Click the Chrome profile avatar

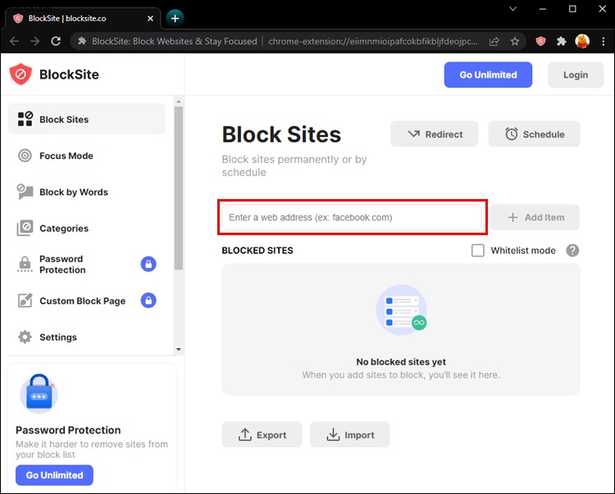click(582, 41)
